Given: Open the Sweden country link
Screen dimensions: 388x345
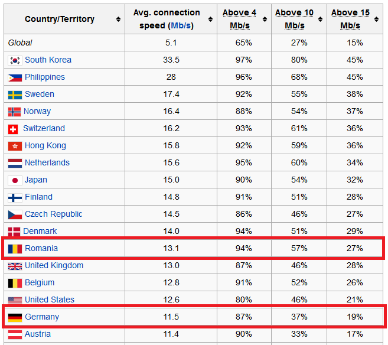Looking at the screenshot, I should (40, 94).
